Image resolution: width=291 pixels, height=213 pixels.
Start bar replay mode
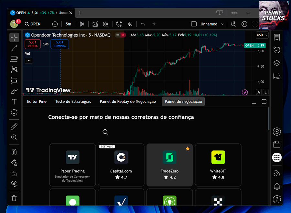(x=130, y=24)
